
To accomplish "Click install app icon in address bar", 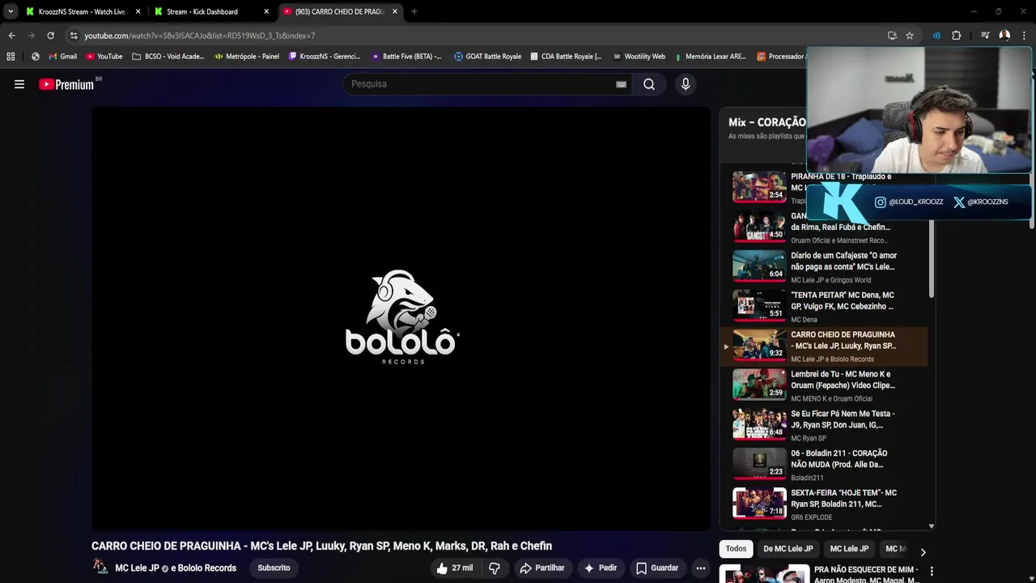I will pyautogui.click(x=892, y=36).
